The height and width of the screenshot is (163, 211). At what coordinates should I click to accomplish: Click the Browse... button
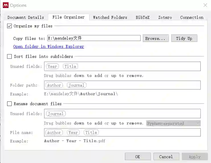point(156,38)
